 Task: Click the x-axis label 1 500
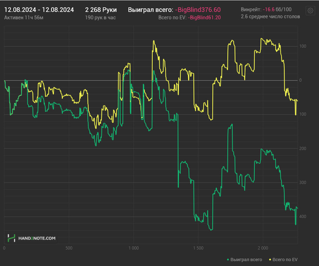(198, 248)
